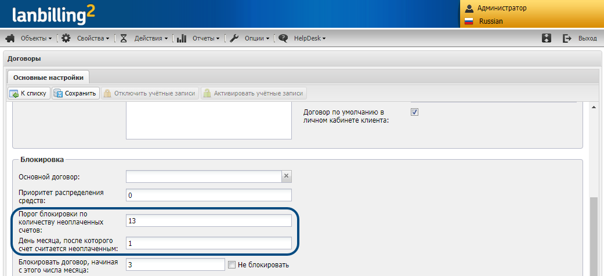
Task: Click the Administrator user icon
Action: 469,8
